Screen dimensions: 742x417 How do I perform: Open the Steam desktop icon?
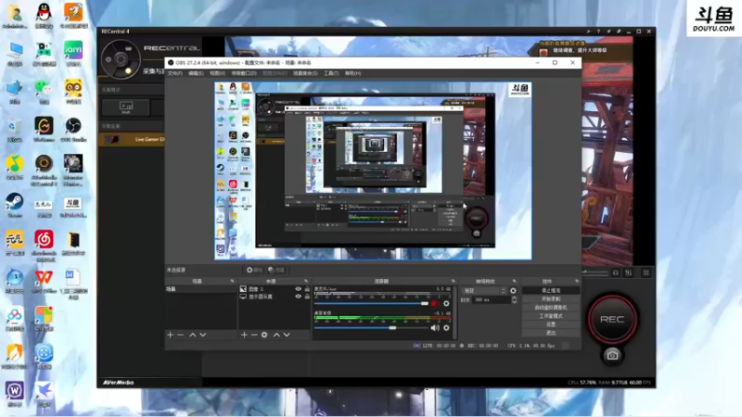coord(15,205)
